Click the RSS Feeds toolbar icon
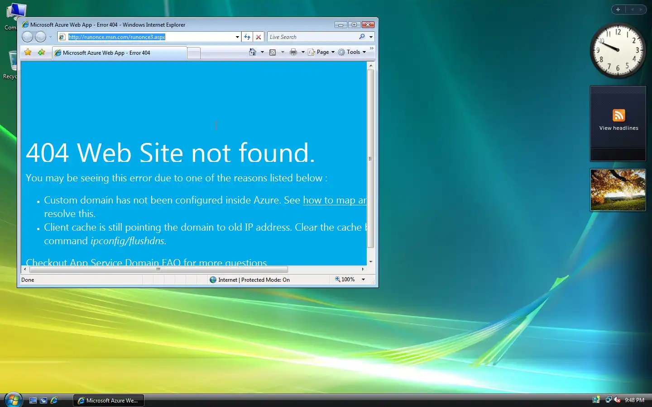Image resolution: width=652 pixels, height=407 pixels. tap(273, 52)
